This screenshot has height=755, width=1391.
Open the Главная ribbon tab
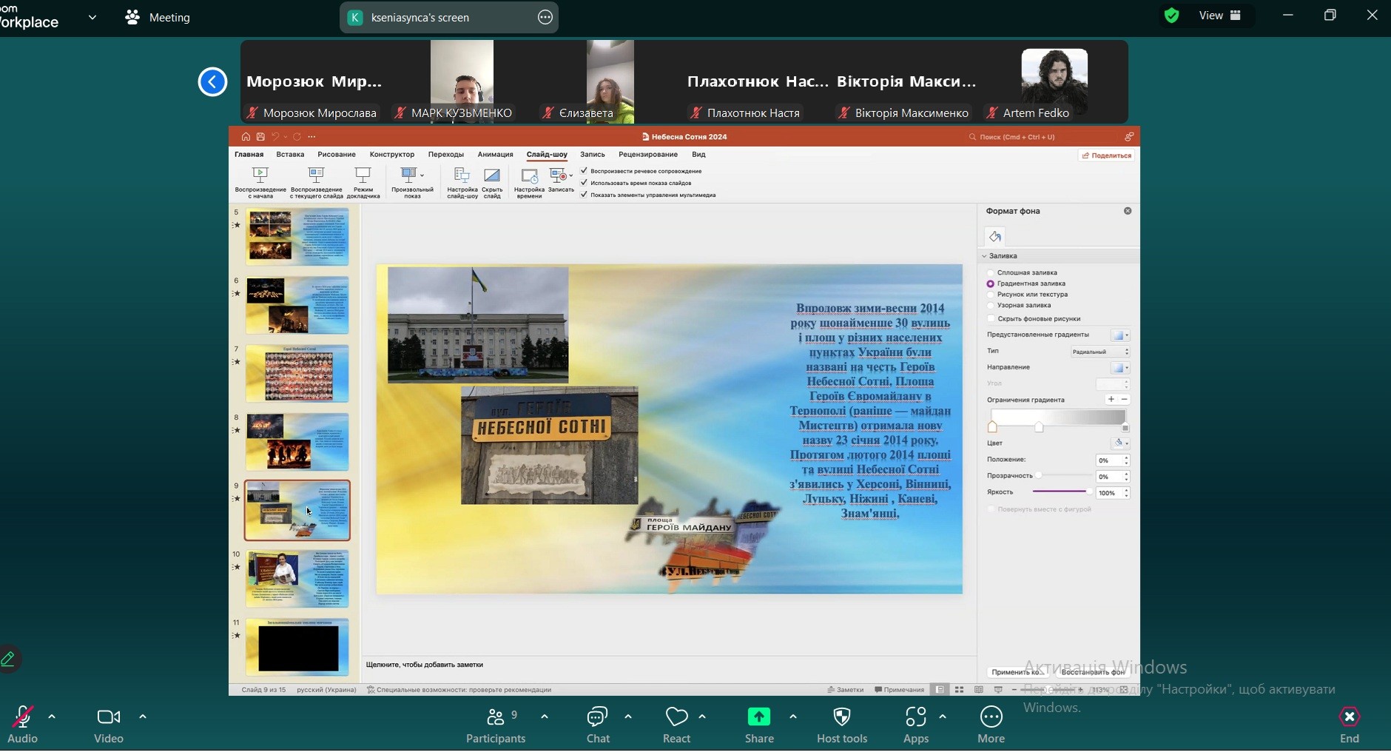[249, 155]
